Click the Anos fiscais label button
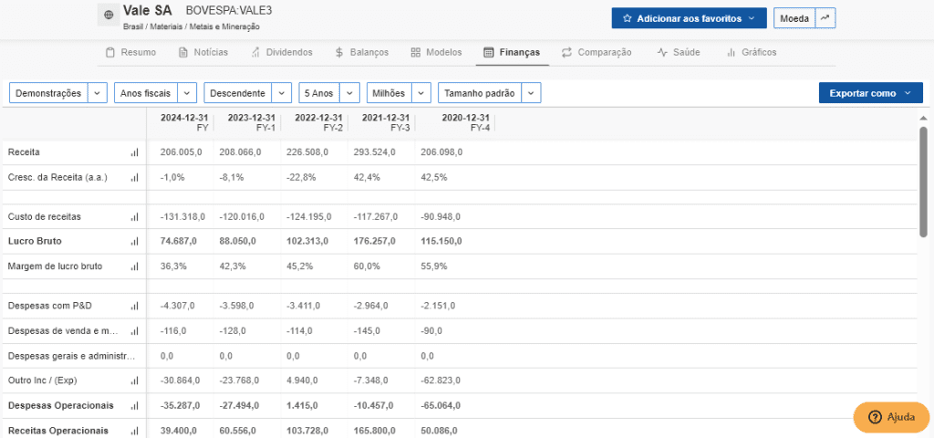 point(145,93)
